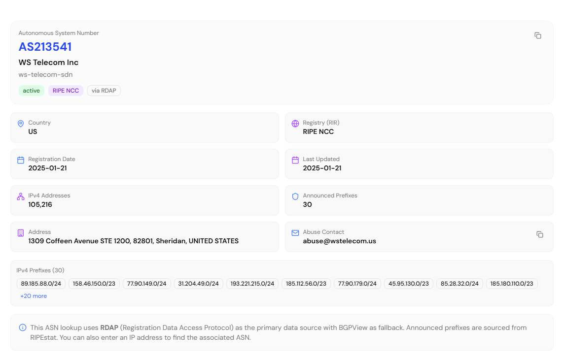Select prefix chip 31.204.49.0/24
The image size is (564, 358).
point(199,284)
